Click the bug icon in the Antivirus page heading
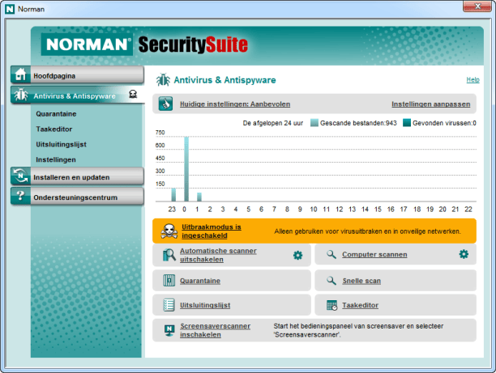Screen dimensions: 496x373 (163, 80)
